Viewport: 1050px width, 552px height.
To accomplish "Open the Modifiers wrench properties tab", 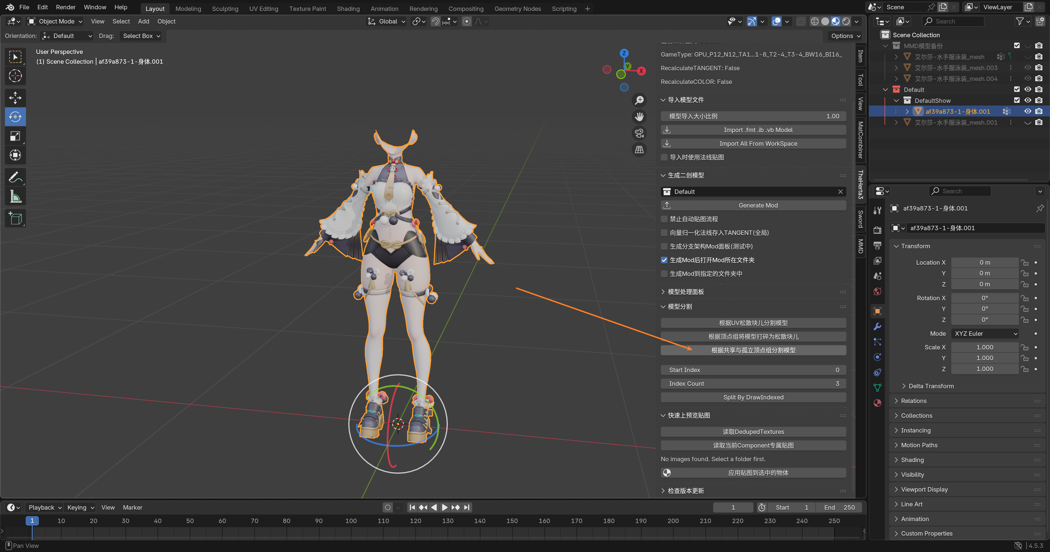I will [x=877, y=326].
